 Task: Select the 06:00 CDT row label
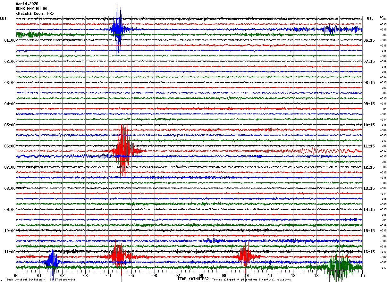pyautogui.click(x=10, y=146)
